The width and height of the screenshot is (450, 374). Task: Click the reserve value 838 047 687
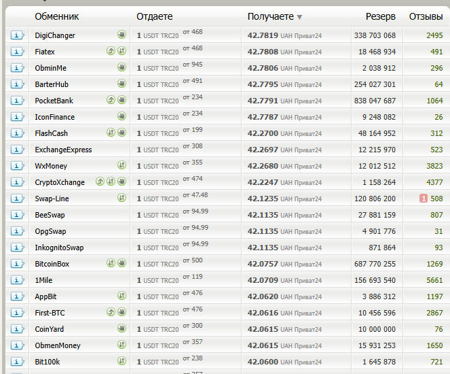pyautogui.click(x=375, y=101)
